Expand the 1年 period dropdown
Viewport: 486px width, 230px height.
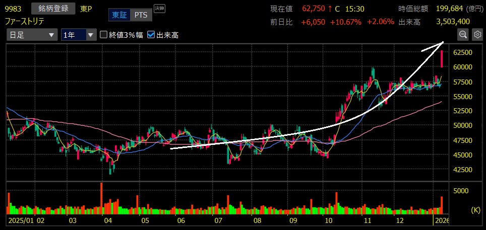click(x=78, y=35)
